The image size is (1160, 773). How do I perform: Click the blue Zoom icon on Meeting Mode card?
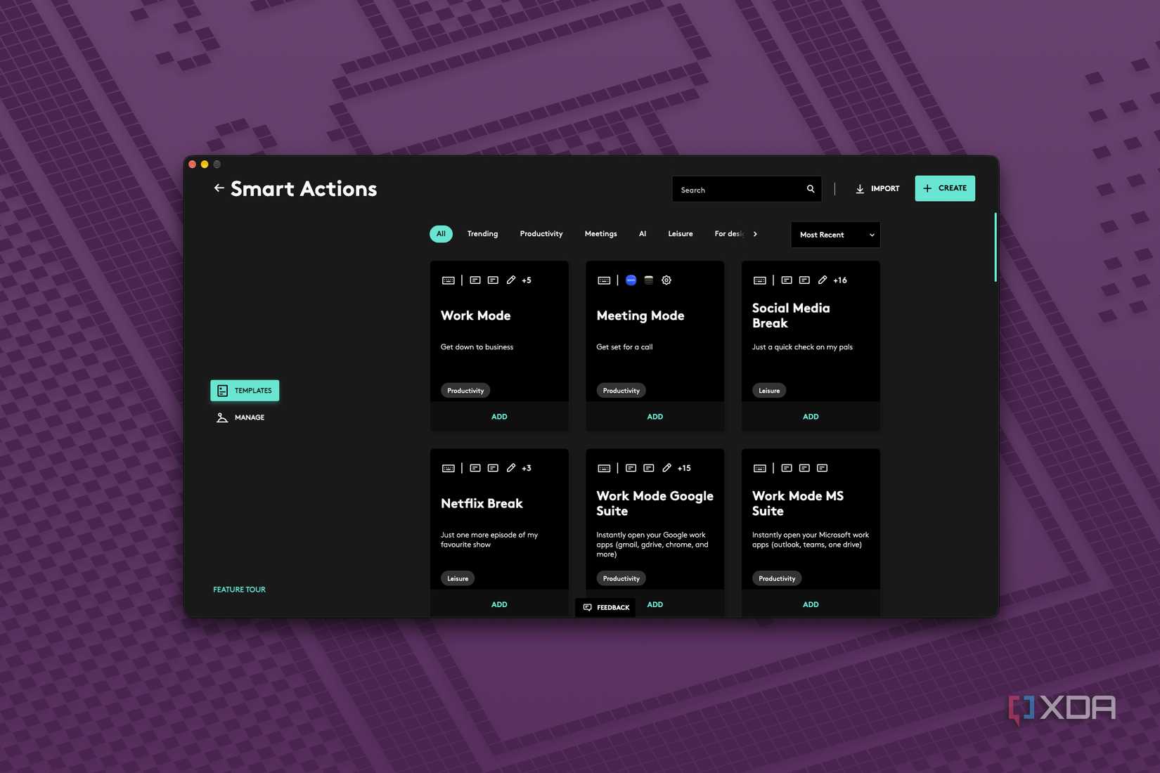tap(631, 280)
